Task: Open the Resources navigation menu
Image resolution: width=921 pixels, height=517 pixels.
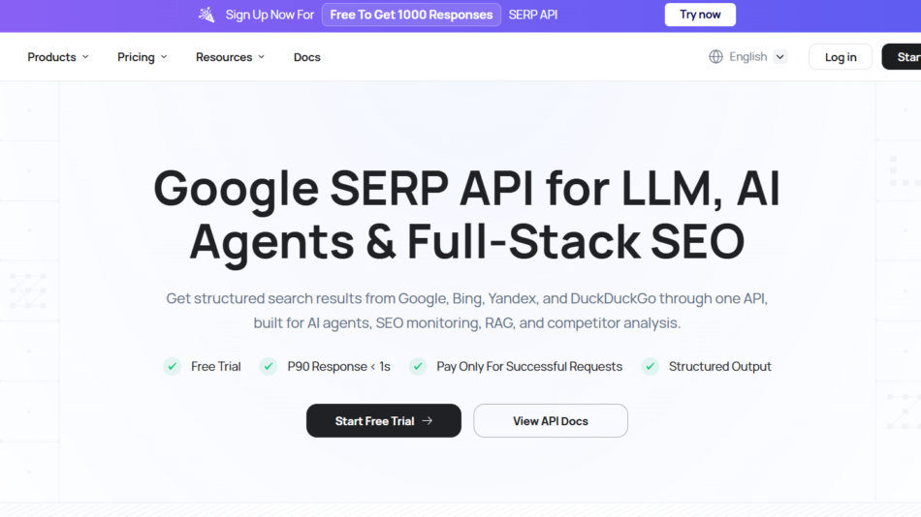Action: point(231,57)
